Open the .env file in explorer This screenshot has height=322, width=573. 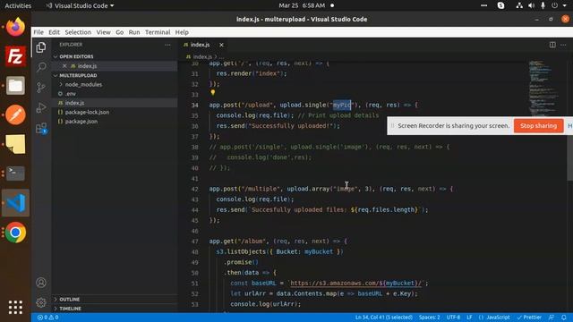click(x=70, y=94)
